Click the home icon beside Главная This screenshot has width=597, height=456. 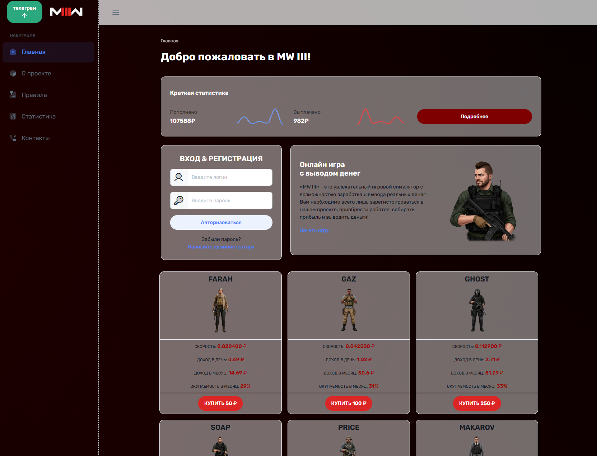point(13,52)
